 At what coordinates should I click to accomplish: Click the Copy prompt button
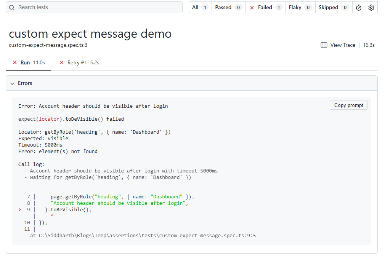348,105
